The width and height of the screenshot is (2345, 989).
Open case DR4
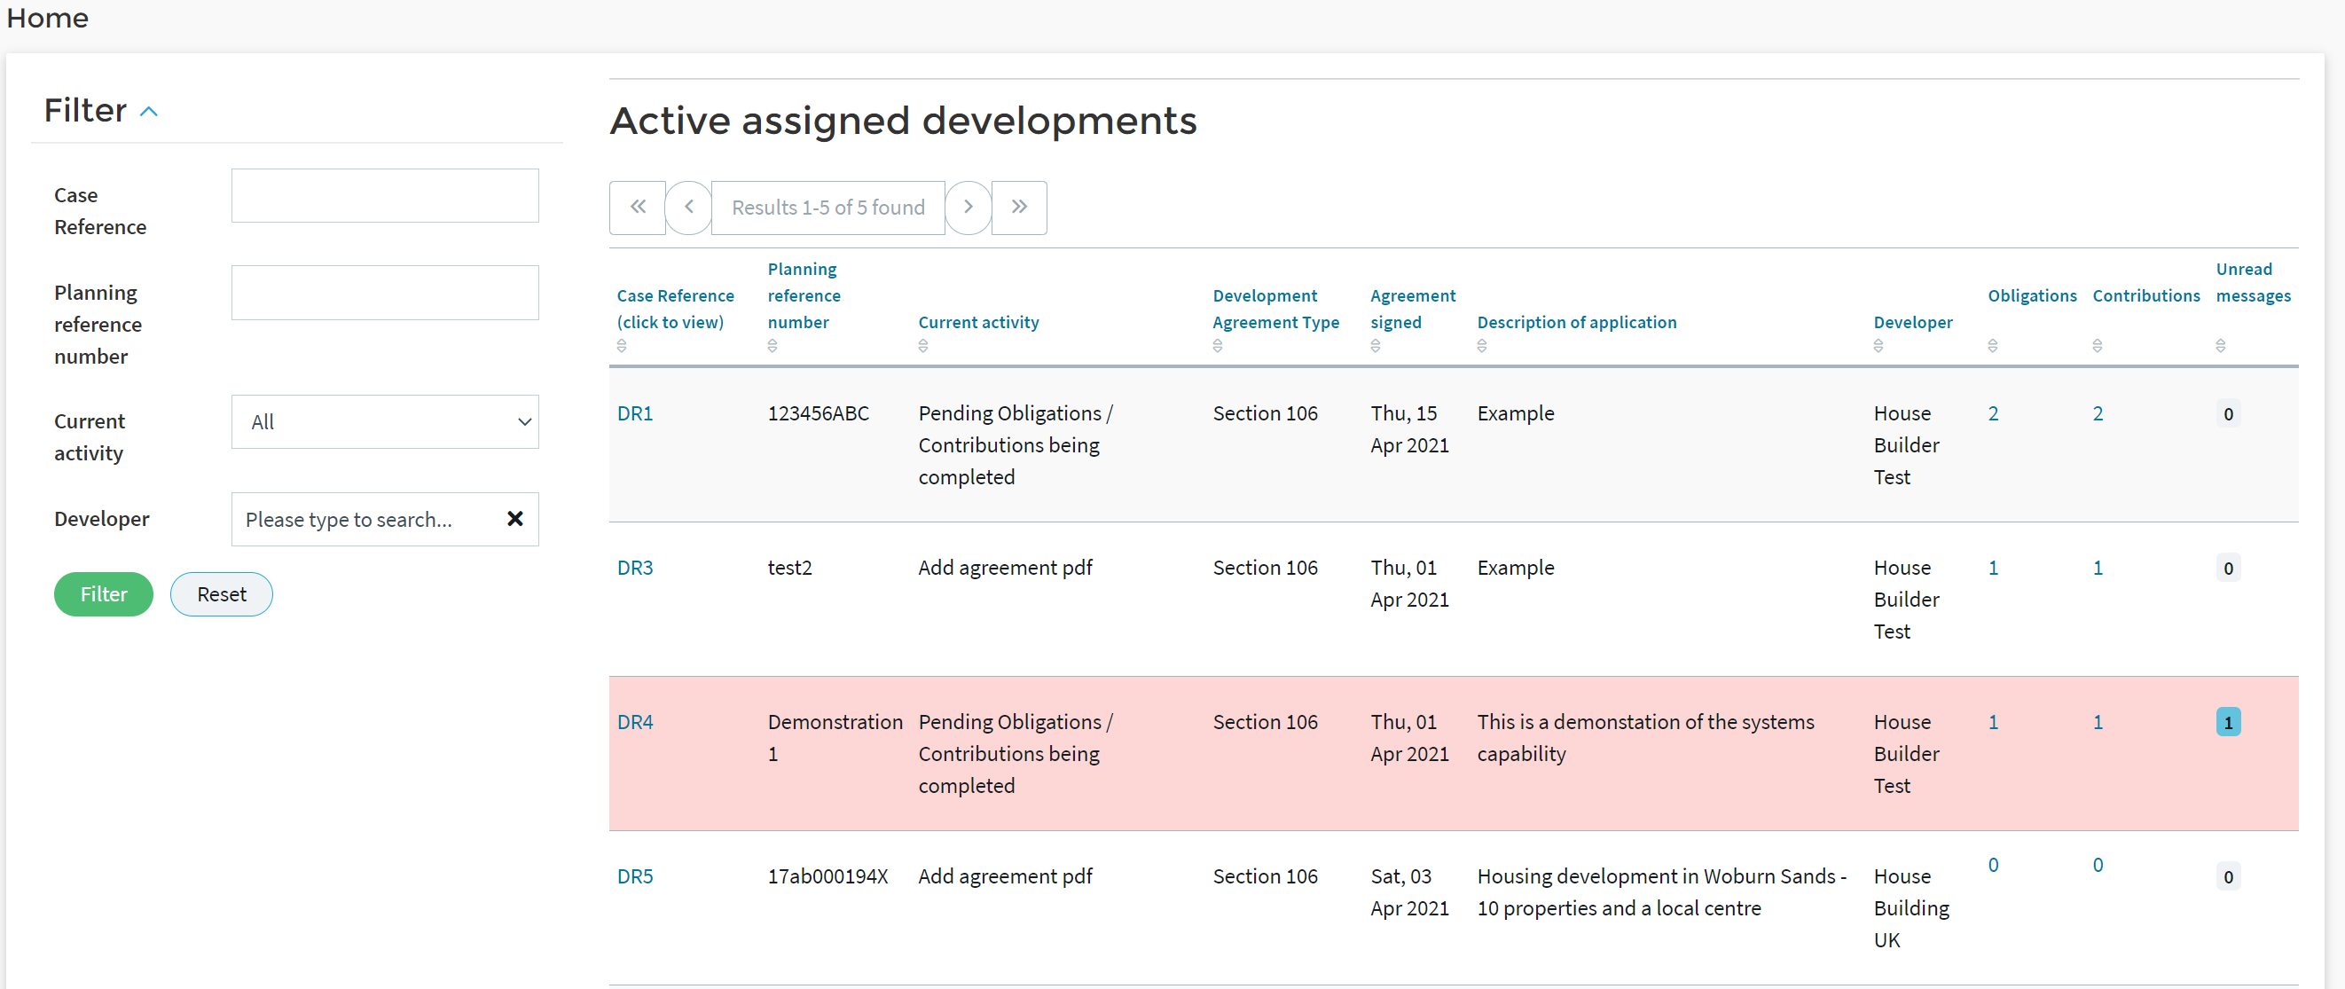tap(634, 722)
